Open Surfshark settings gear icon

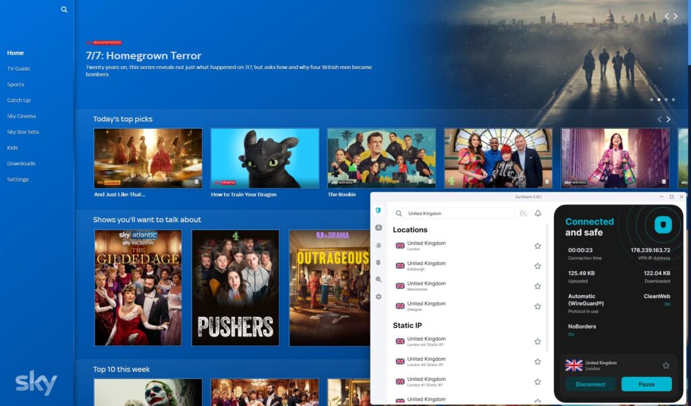[378, 297]
